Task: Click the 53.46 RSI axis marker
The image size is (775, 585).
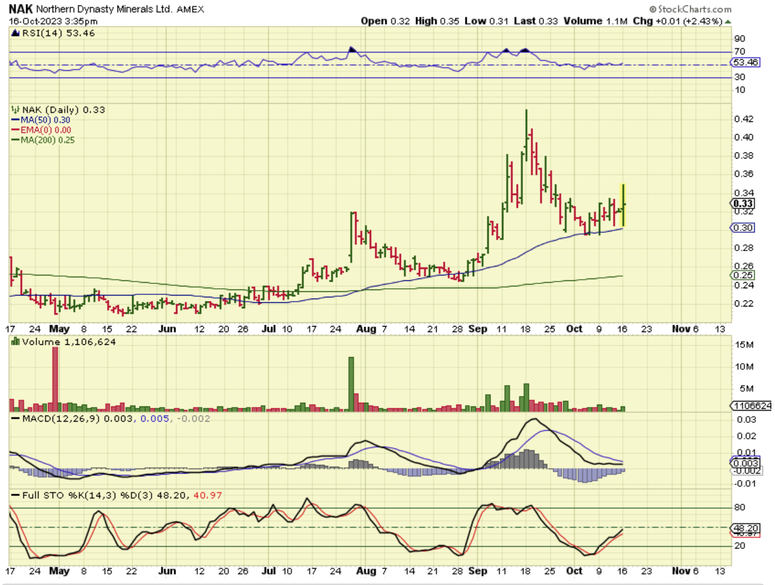Action: click(x=745, y=62)
